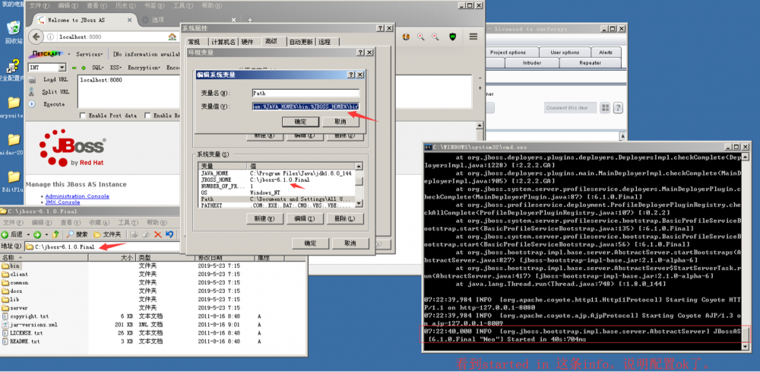
Task: Click the Firefox home icon
Action: [172, 37]
